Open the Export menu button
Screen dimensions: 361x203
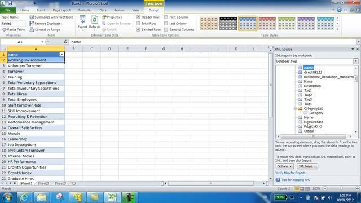[x=82, y=23]
